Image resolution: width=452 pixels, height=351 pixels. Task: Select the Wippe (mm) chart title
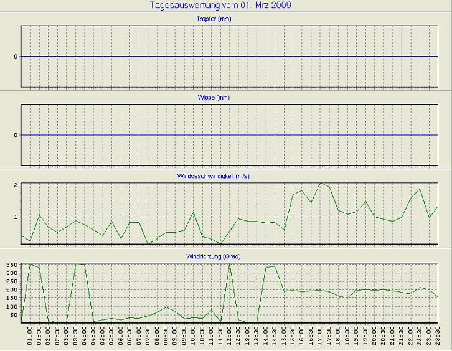[222, 98]
